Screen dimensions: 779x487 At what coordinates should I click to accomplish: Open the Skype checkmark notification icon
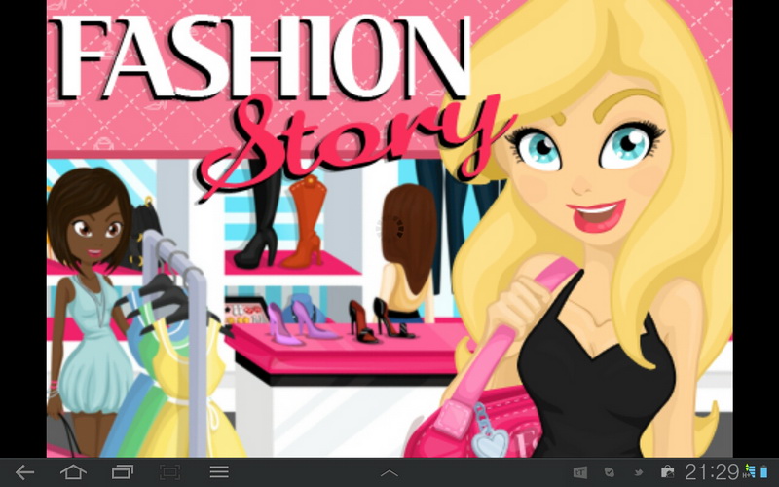(610, 472)
